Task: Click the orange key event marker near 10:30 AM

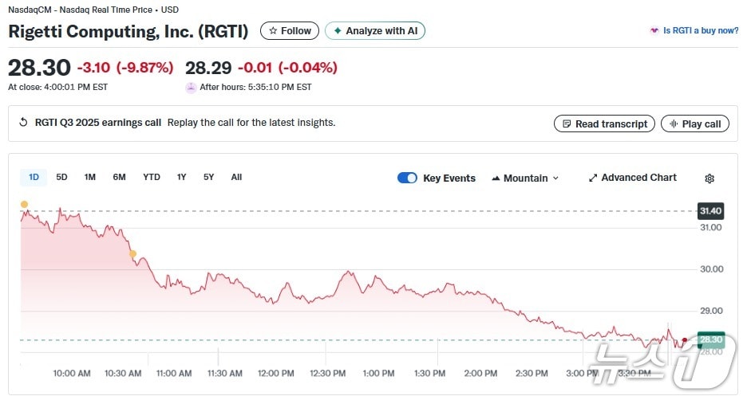Action: [x=132, y=254]
